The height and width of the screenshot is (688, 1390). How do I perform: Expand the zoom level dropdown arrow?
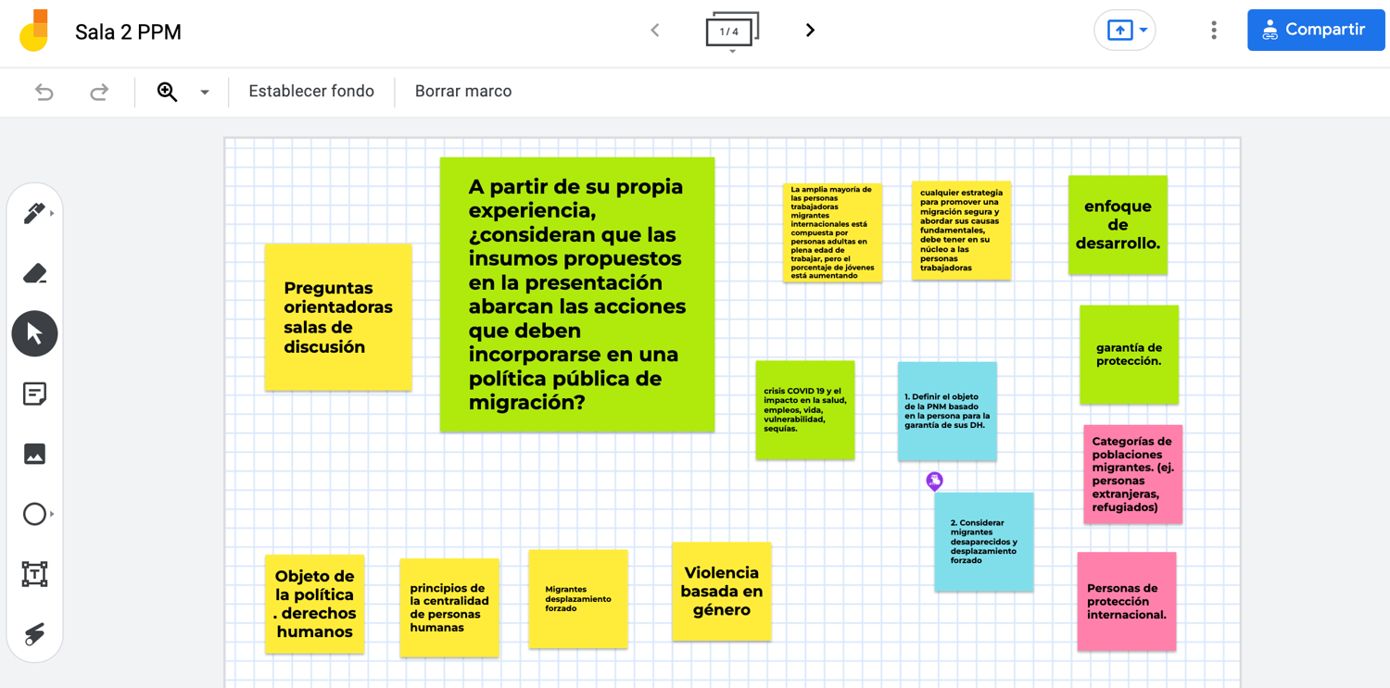[205, 92]
